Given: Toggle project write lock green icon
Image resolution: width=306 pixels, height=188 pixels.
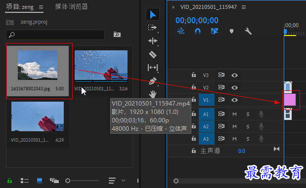Looking at the screenshot, I should coord(9,181).
